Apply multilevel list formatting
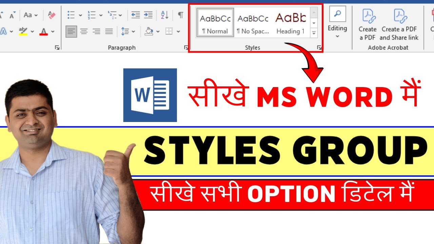Image resolution: width=434 pixels, height=244 pixels. 112,15
